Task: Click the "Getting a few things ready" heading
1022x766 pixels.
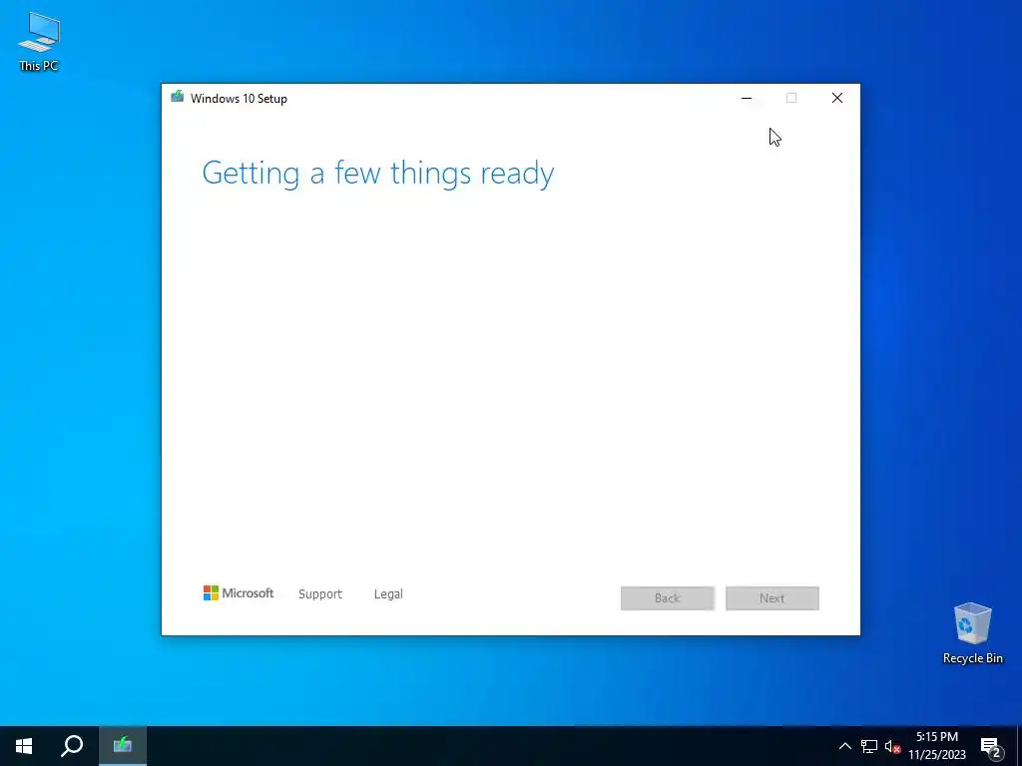Action: [378, 174]
